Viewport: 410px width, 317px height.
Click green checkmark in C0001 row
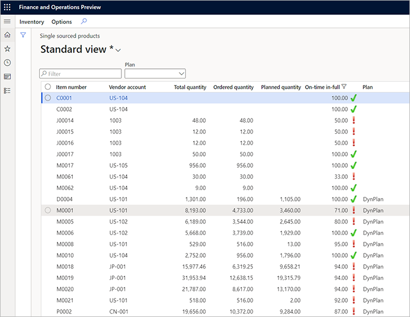click(x=354, y=98)
